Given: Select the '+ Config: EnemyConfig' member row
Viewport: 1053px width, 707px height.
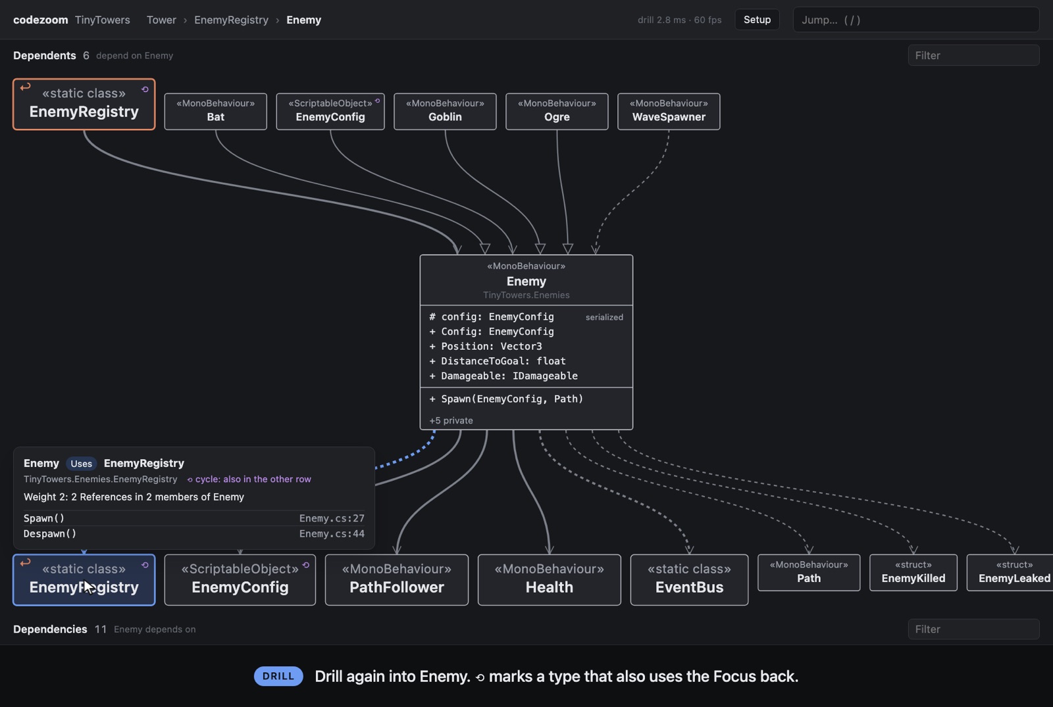Looking at the screenshot, I should point(526,331).
